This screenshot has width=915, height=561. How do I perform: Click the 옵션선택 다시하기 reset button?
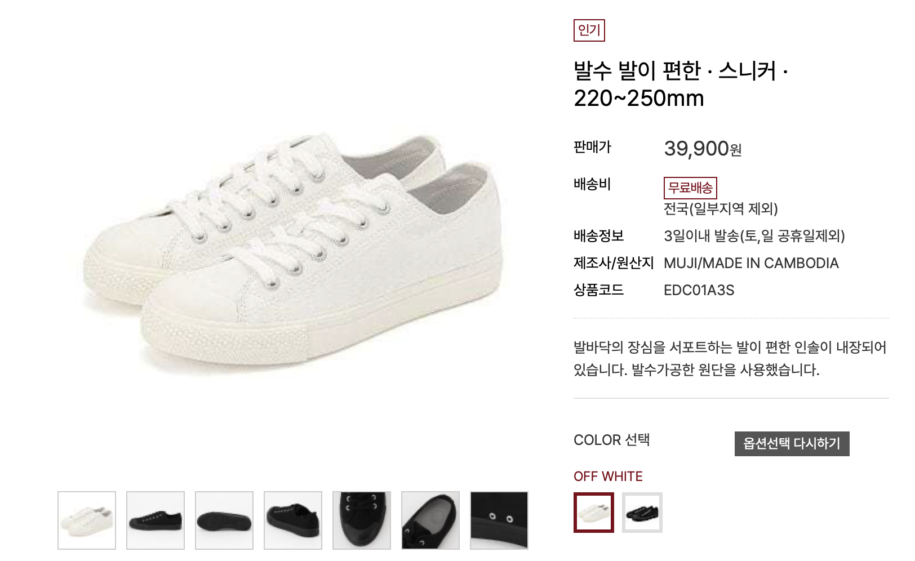[792, 444]
